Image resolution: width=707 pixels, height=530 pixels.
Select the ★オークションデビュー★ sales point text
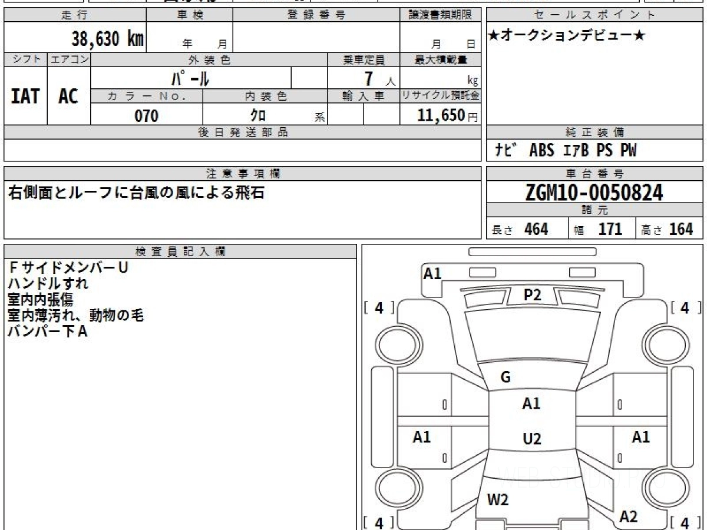(567, 36)
